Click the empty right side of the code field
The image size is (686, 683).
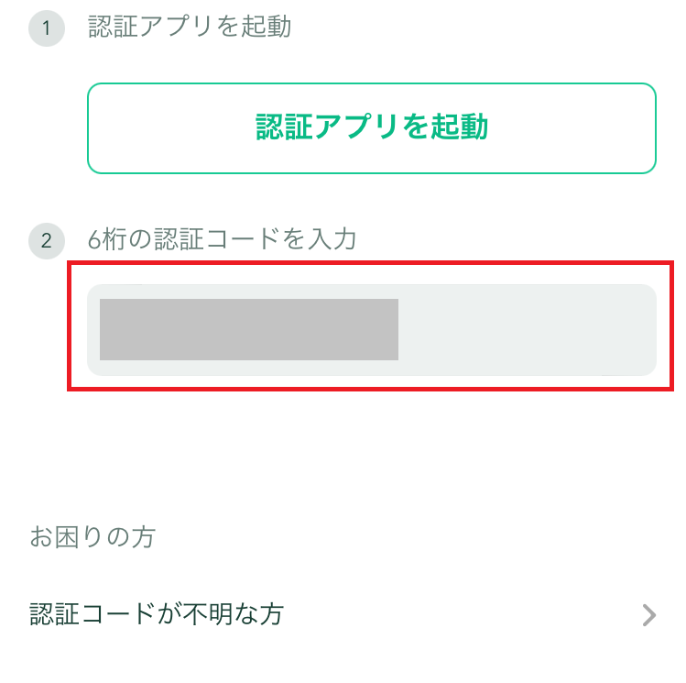pyautogui.click(x=527, y=330)
